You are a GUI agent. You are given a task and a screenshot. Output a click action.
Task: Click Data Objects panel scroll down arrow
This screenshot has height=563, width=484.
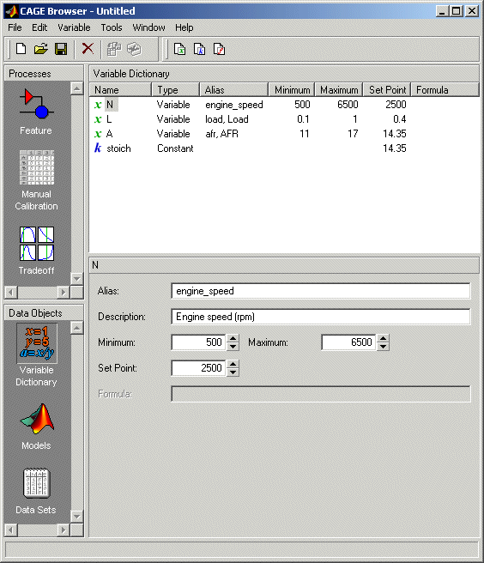77,517
